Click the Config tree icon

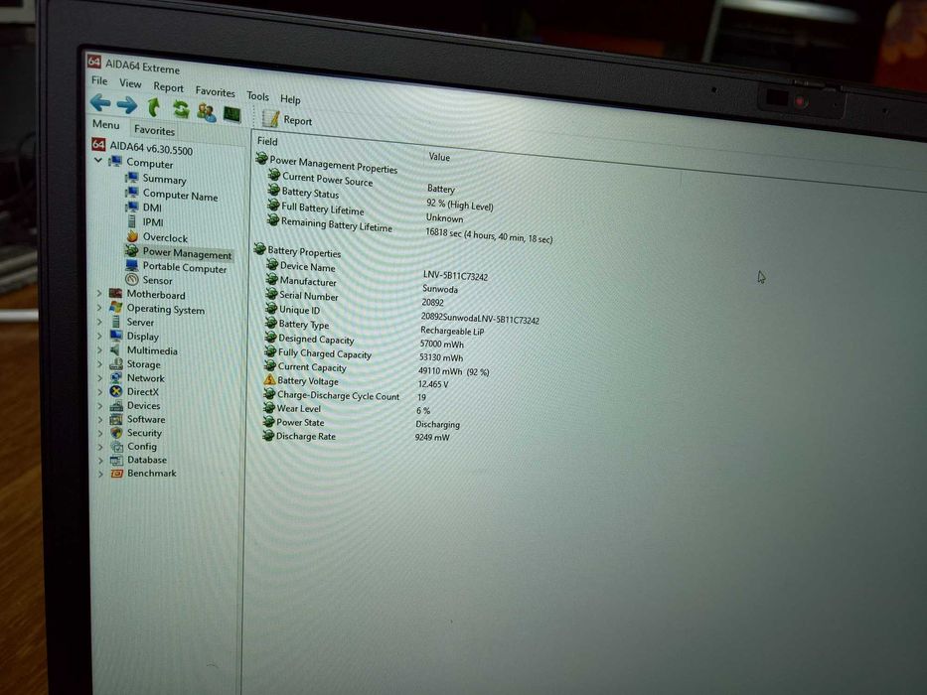pyautogui.click(x=116, y=446)
